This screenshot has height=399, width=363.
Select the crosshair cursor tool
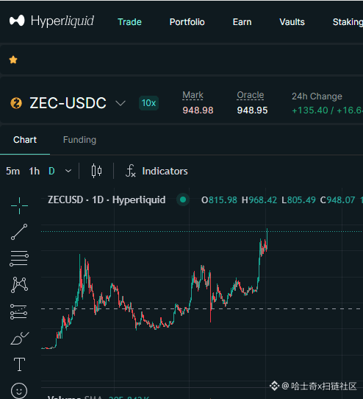[19, 205]
